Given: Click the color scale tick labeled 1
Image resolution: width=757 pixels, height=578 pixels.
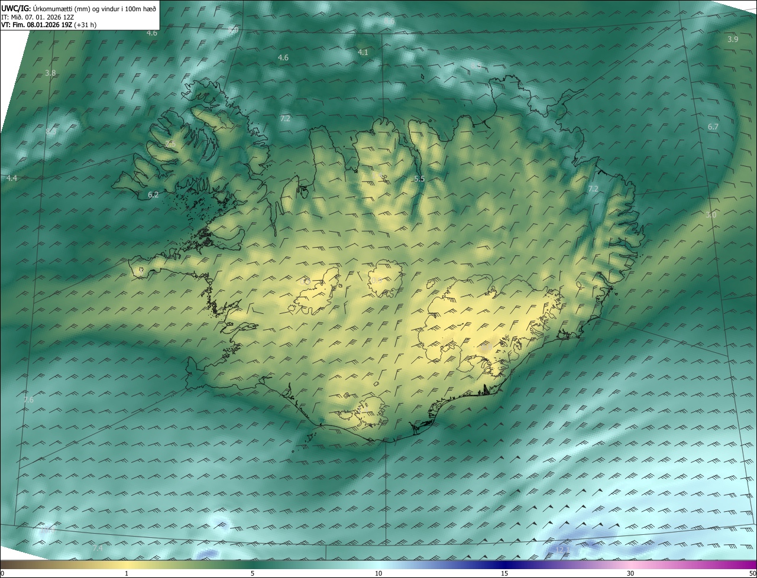Looking at the screenshot, I should tap(127, 573).
